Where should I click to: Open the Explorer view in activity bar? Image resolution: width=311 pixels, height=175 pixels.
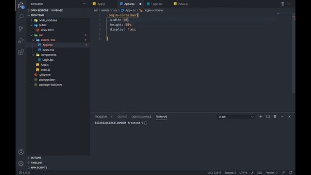tap(21, 5)
